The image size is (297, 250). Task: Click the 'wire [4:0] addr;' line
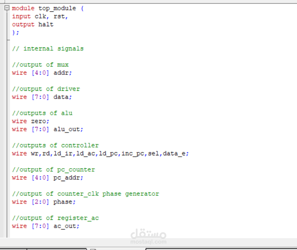[x=42, y=73]
